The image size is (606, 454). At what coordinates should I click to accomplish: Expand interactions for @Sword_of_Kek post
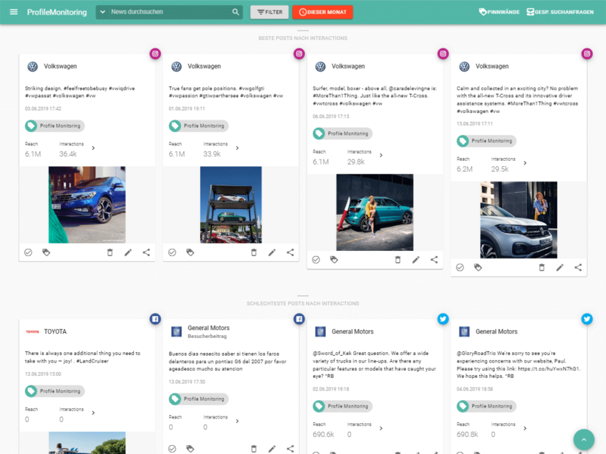[x=381, y=428]
